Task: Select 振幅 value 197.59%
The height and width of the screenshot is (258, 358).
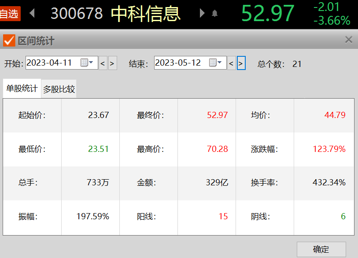Action: 93,217
